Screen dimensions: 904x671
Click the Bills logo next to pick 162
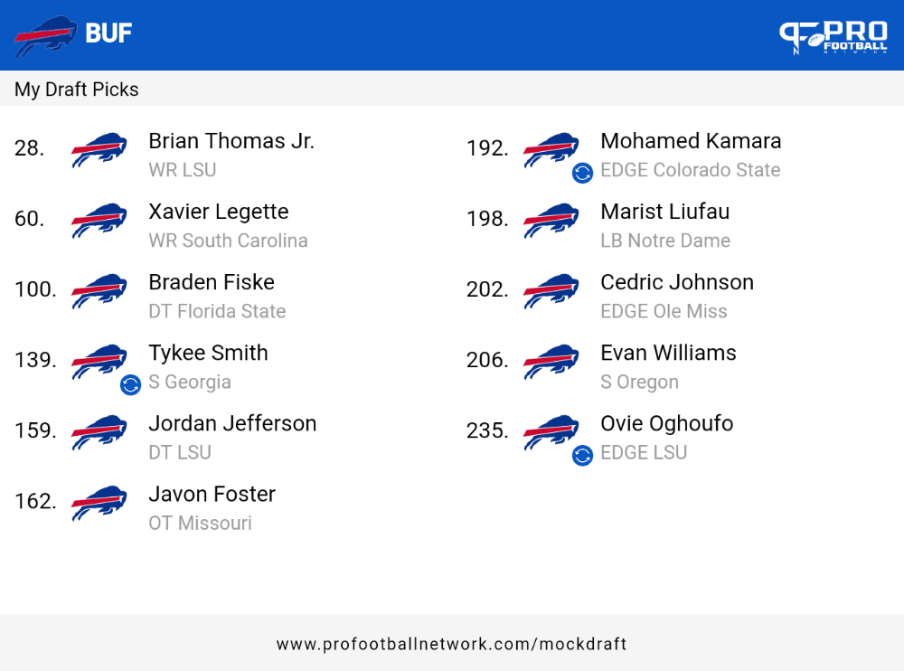click(99, 503)
